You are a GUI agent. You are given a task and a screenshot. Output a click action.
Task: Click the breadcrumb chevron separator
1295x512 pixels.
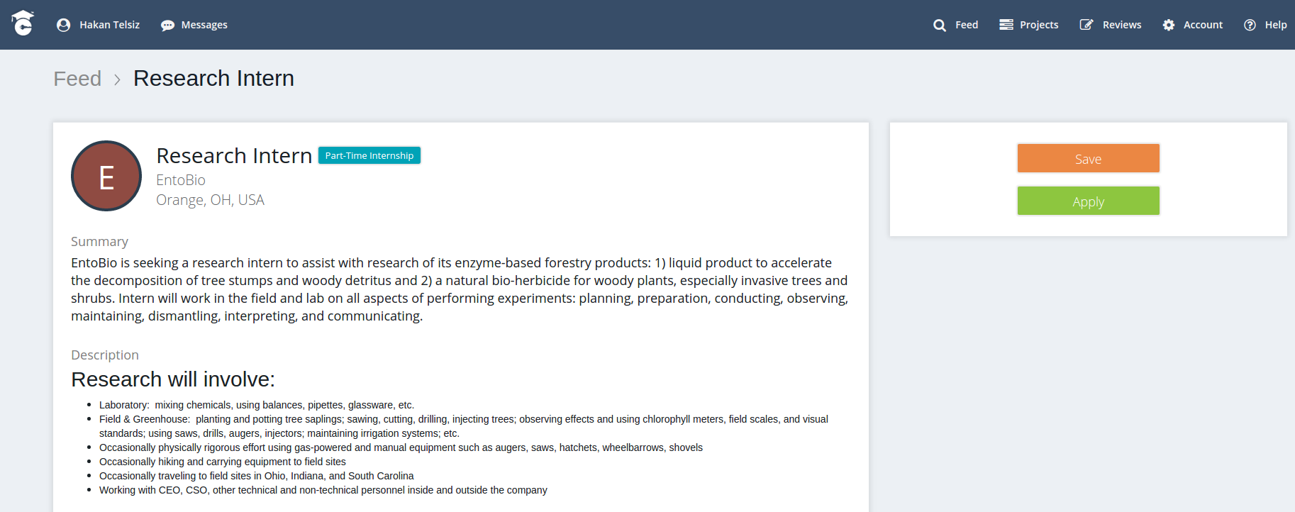117,79
